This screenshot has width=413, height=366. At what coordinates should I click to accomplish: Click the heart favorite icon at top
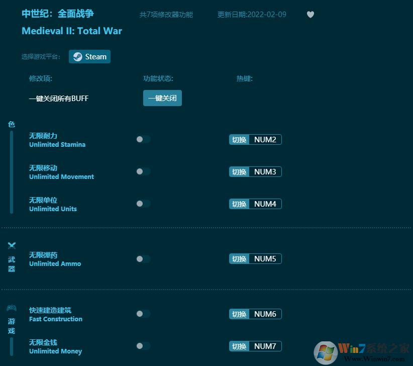click(310, 15)
